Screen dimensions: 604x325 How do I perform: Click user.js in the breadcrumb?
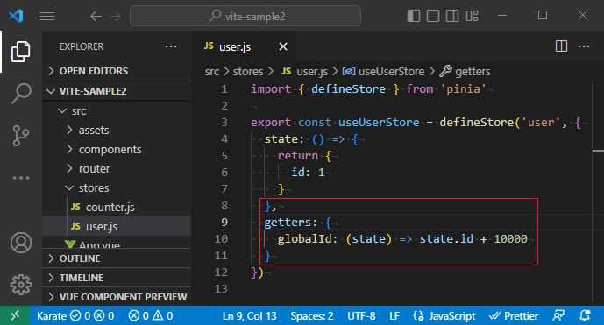click(304, 71)
